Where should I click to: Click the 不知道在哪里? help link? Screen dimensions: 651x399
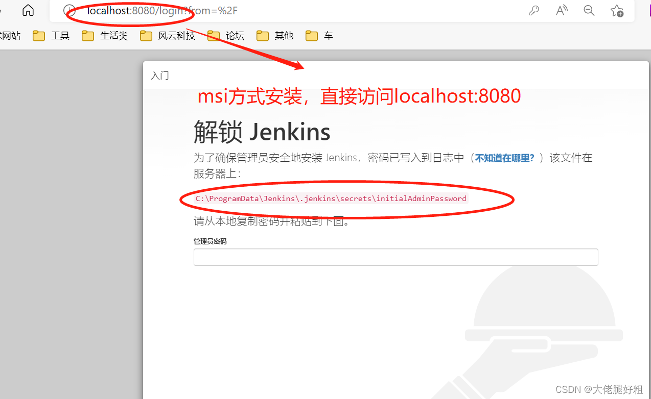tap(505, 158)
